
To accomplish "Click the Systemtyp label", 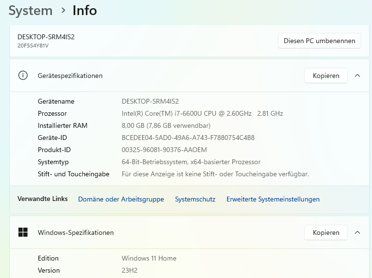I will click(53, 162).
